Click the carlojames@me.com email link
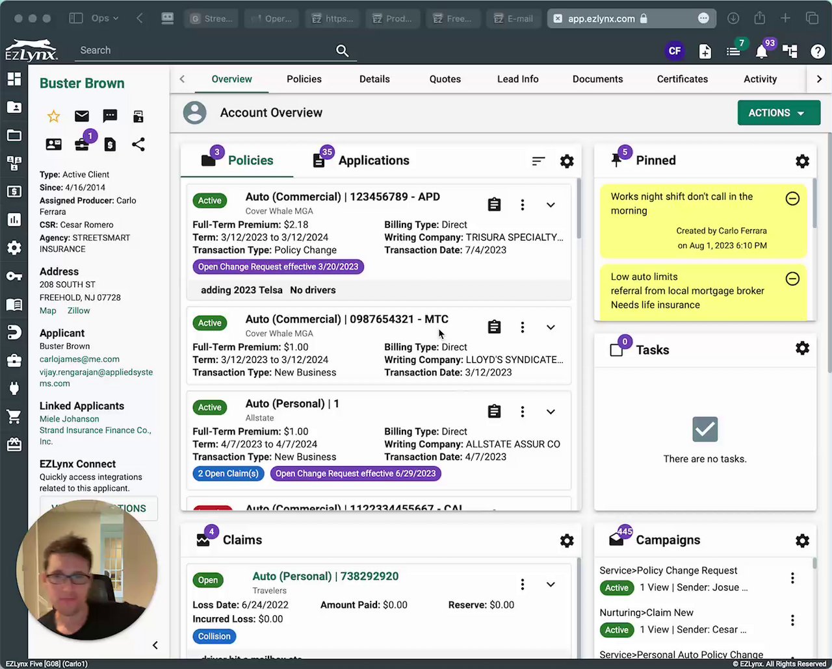Viewport: 832px width, 669px height. point(79,359)
